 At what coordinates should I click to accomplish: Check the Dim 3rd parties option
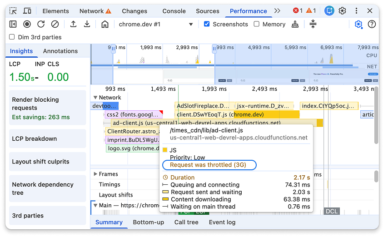point(12,37)
